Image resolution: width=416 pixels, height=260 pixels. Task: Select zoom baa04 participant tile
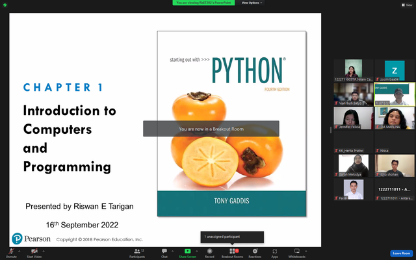click(x=395, y=70)
